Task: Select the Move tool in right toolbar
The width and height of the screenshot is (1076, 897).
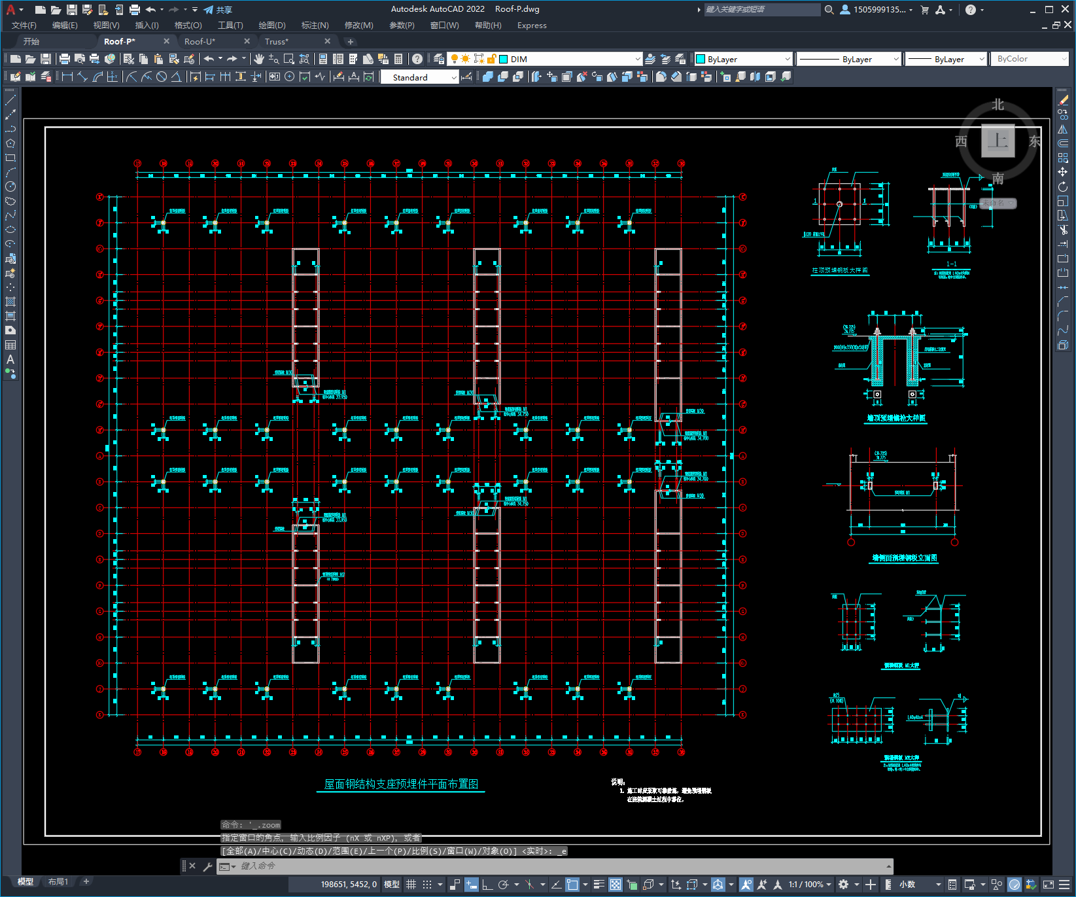Action: [x=1063, y=172]
